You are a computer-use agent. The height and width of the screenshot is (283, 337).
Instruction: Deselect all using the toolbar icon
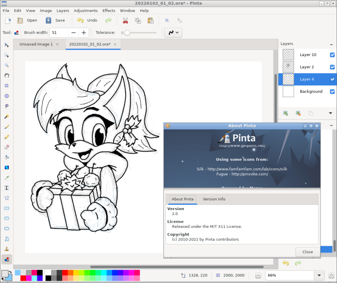[x=180, y=20]
